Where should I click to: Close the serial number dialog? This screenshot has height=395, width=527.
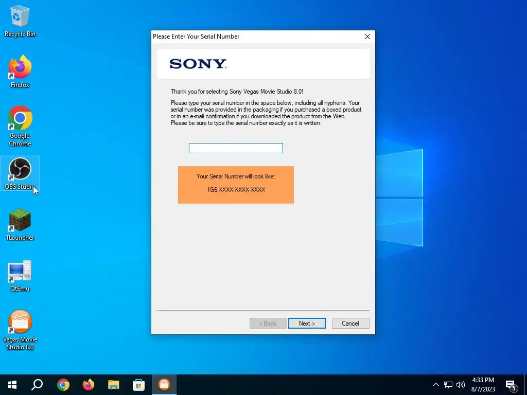[367, 37]
